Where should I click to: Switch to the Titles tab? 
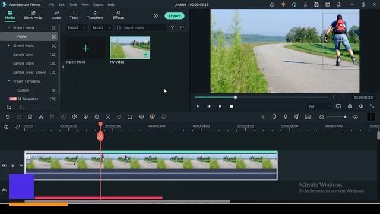tap(74, 15)
